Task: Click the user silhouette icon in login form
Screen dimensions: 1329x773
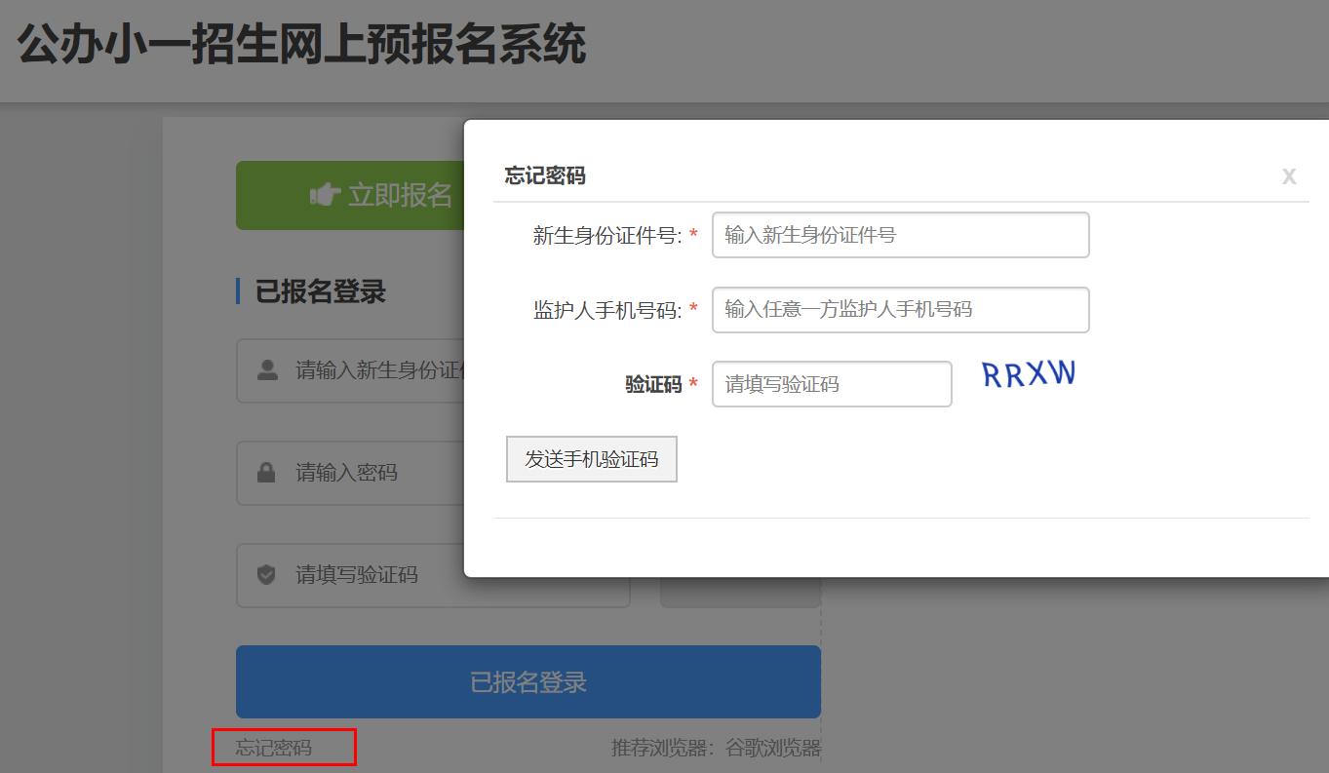Action: pos(266,370)
